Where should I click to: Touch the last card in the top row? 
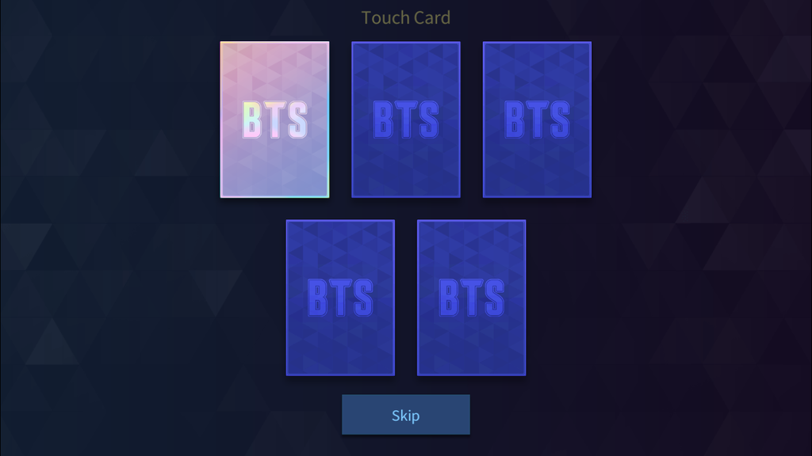coord(537,120)
